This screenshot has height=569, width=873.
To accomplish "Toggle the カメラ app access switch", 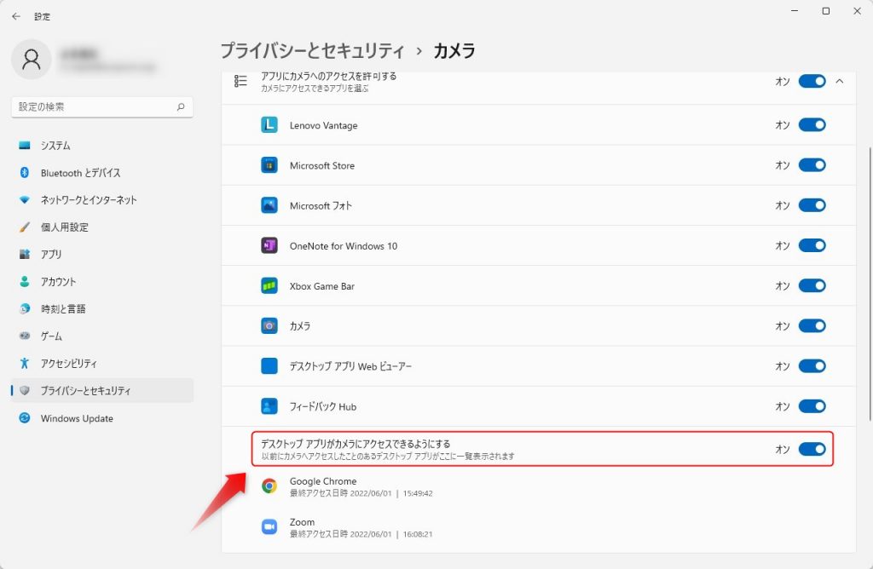I will click(x=812, y=326).
